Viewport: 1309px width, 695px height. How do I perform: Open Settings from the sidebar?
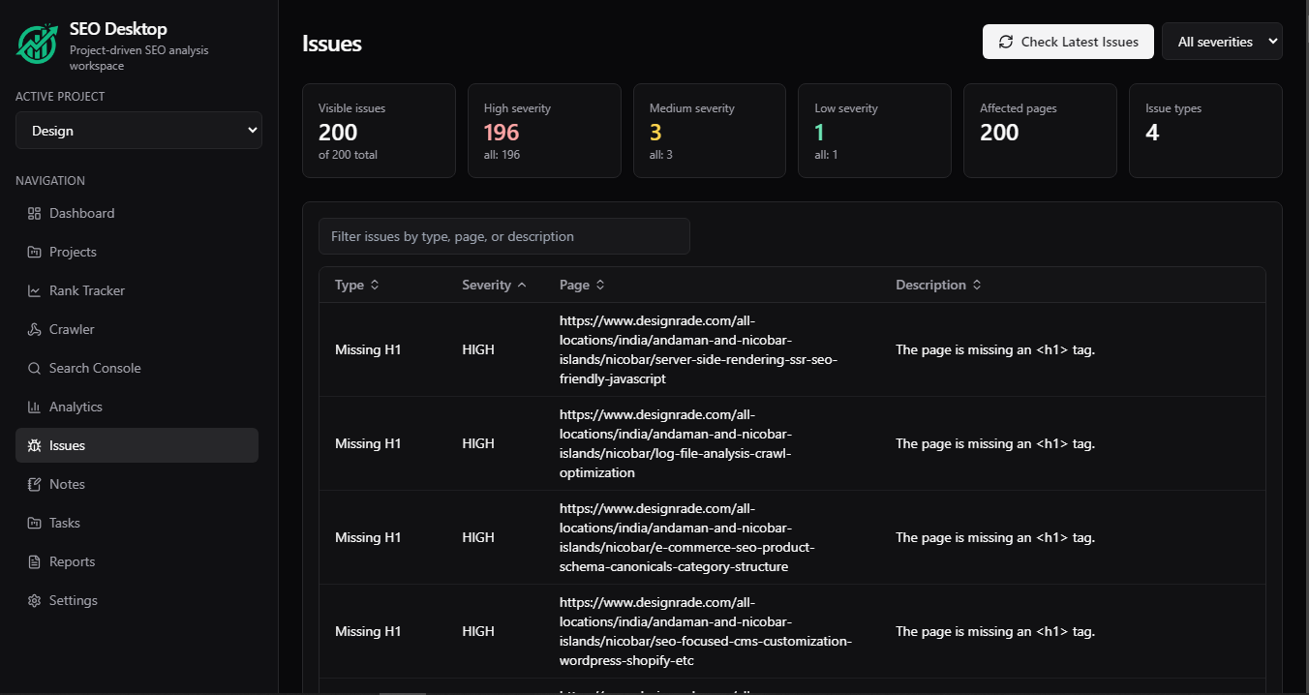pos(137,600)
